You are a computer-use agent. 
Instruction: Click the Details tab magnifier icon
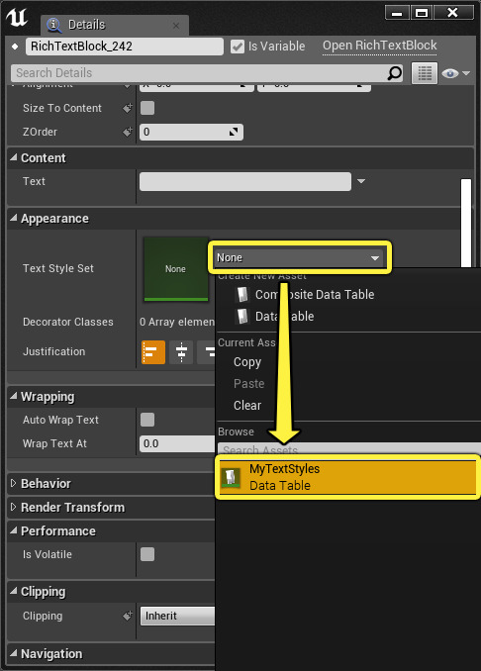click(x=53, y=25)
